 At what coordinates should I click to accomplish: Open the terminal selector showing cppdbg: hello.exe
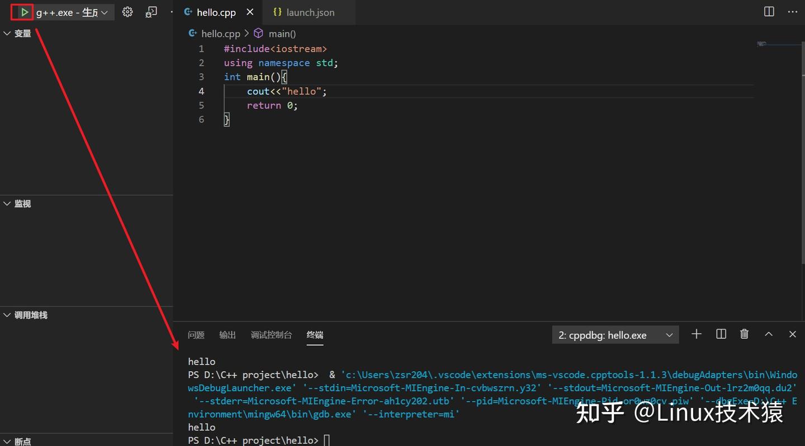[x=615, y=334]
